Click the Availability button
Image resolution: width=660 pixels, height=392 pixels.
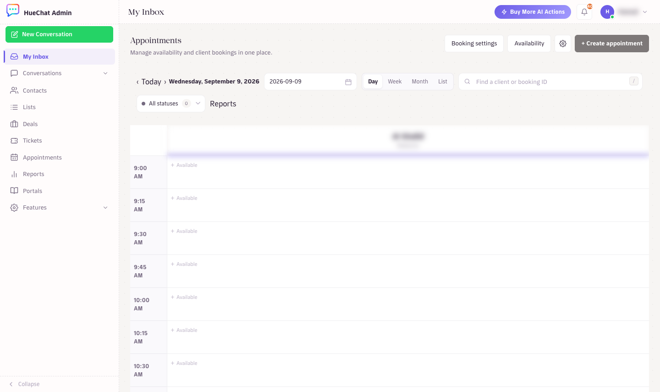click(x=529, y=44)
